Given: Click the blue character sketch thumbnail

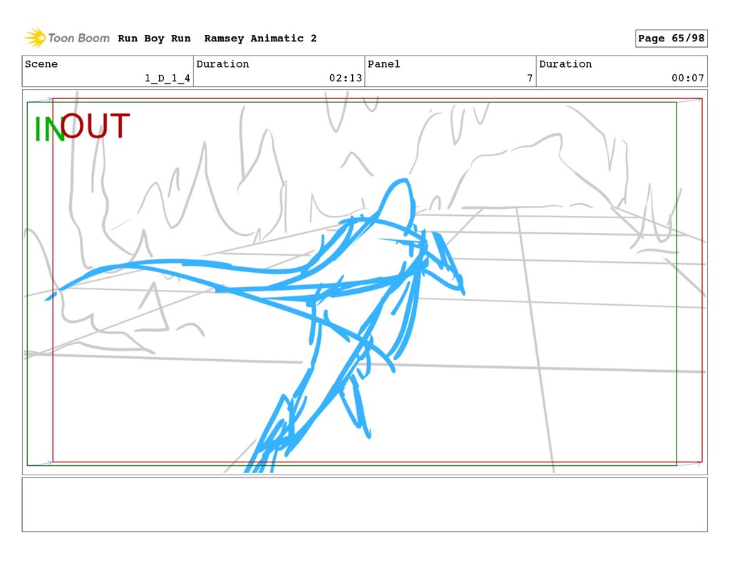Looking at the screenshot, I should pos(255,326).
